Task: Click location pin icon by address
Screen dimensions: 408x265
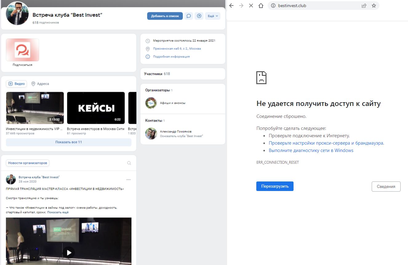Action: tap(148, 49)
